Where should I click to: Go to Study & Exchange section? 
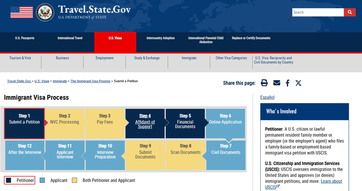click(x=147, y=58)
